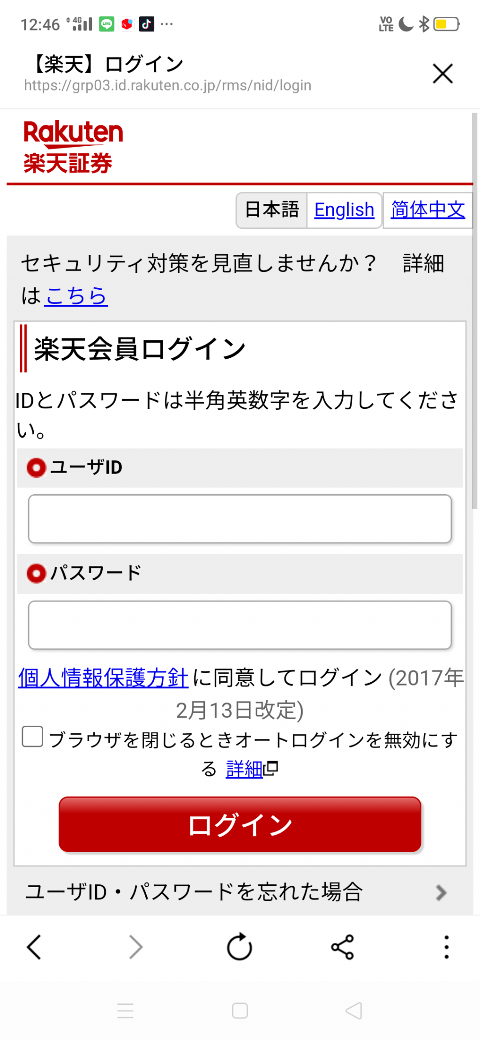Focus the パスワード input field
This screenshot has width=480, height=1040.
click(240, 625)
